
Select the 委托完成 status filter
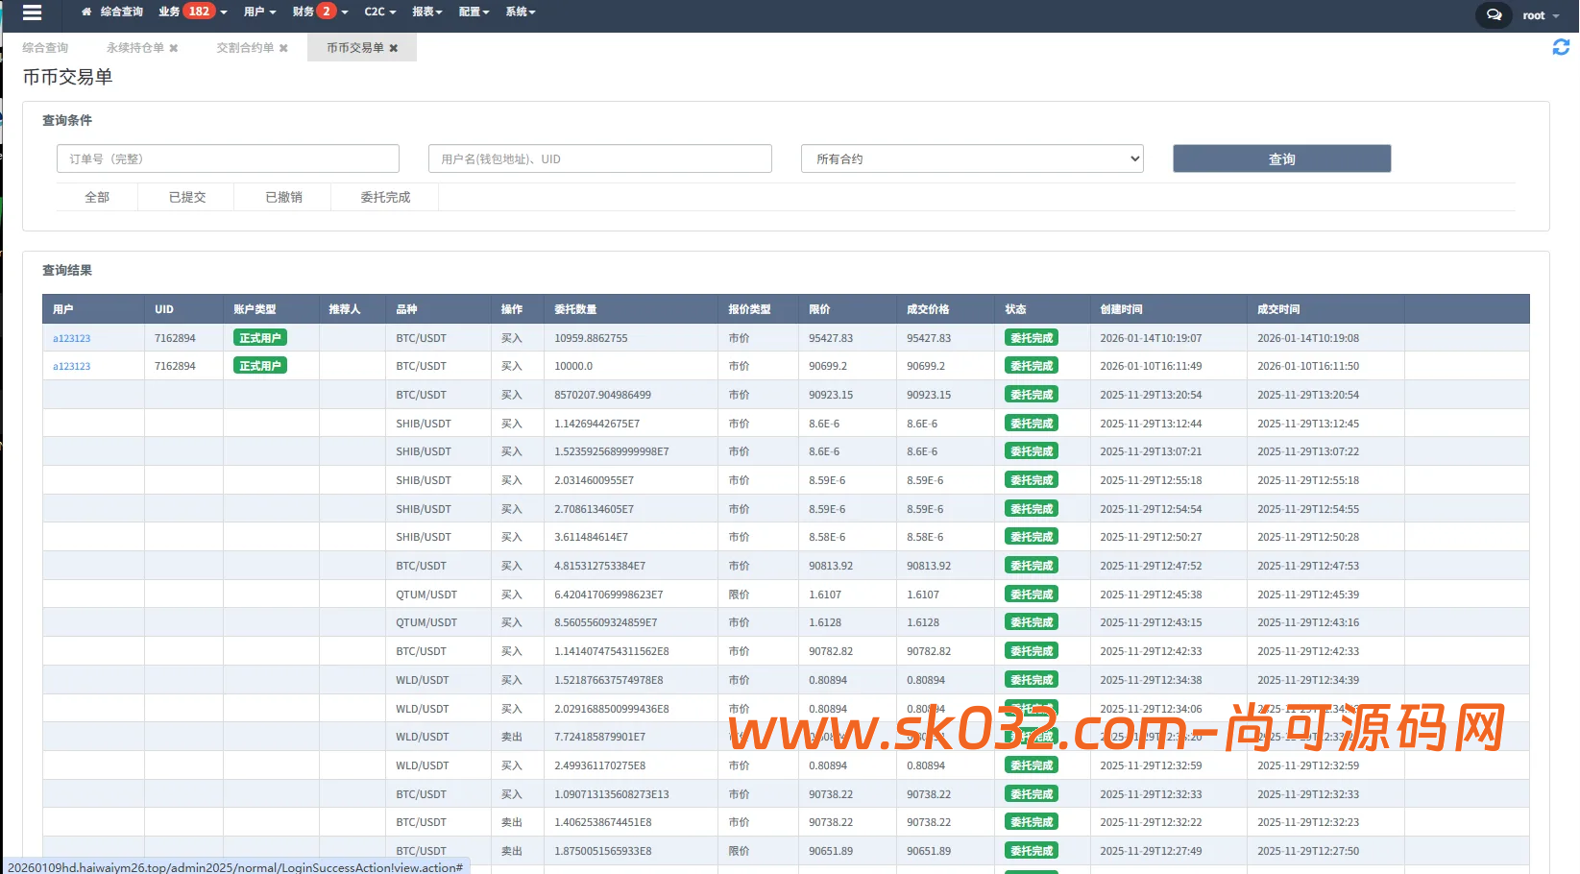pos(385,197)
